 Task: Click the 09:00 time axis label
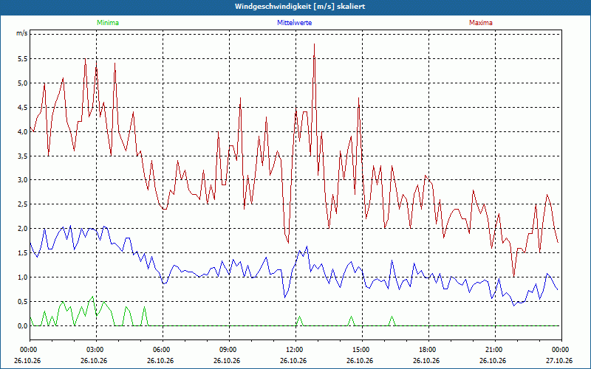coord(229,350)
